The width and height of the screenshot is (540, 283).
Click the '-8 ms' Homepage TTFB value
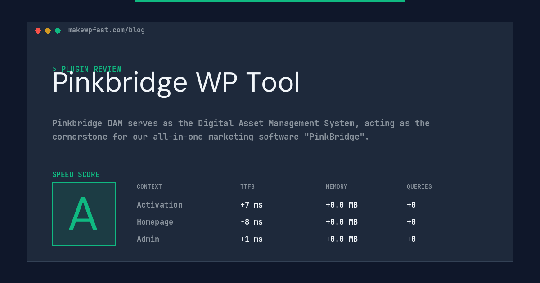coord(252,222)
